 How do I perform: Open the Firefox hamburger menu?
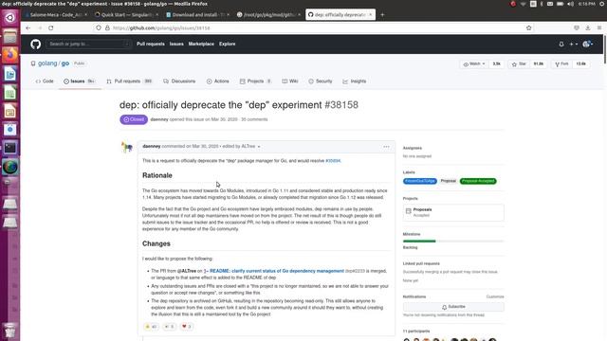pos(599,27)
